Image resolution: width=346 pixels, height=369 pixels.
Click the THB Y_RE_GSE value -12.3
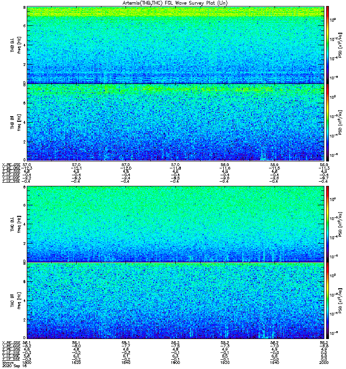click(27, 168)
